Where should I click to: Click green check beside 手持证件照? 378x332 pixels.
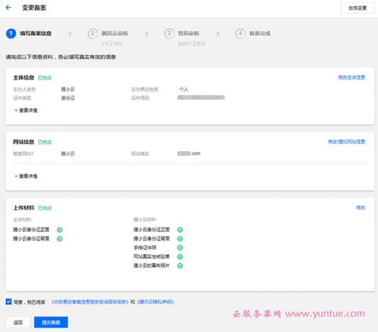pyautogui.click(x=180, y=248)
